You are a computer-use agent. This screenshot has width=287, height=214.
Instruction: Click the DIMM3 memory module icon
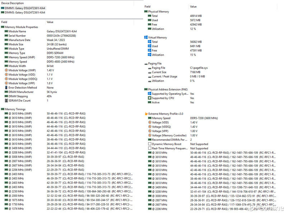[3, 13]
